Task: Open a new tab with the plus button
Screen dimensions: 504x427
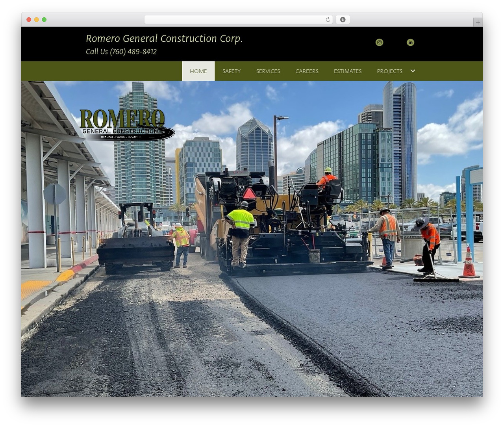Action: [478, 22]
